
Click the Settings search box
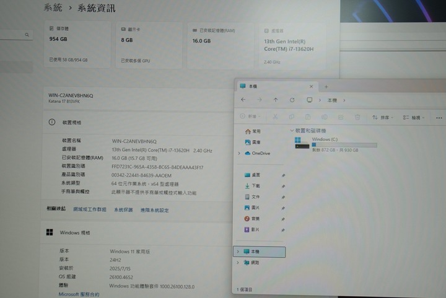point(15,35)
